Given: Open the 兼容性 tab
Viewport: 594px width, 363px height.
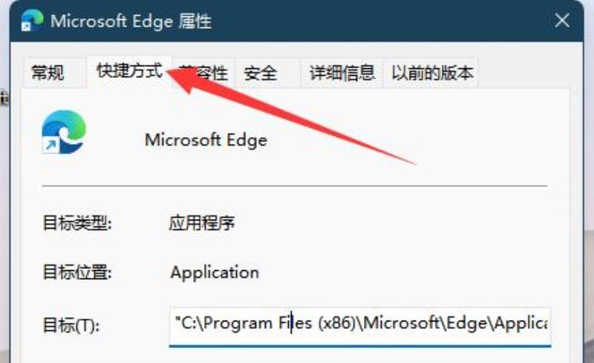Looking at the screenshot, I should click(203, 73).
